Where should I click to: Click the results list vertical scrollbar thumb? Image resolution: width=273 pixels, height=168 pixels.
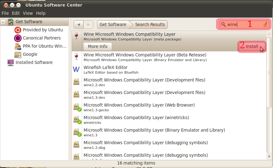tap(269, 72)
